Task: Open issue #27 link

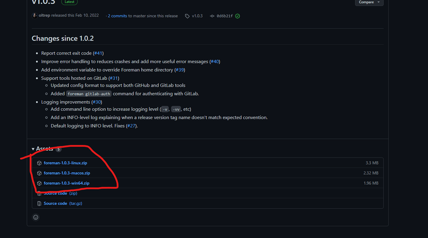Action: 131,126
